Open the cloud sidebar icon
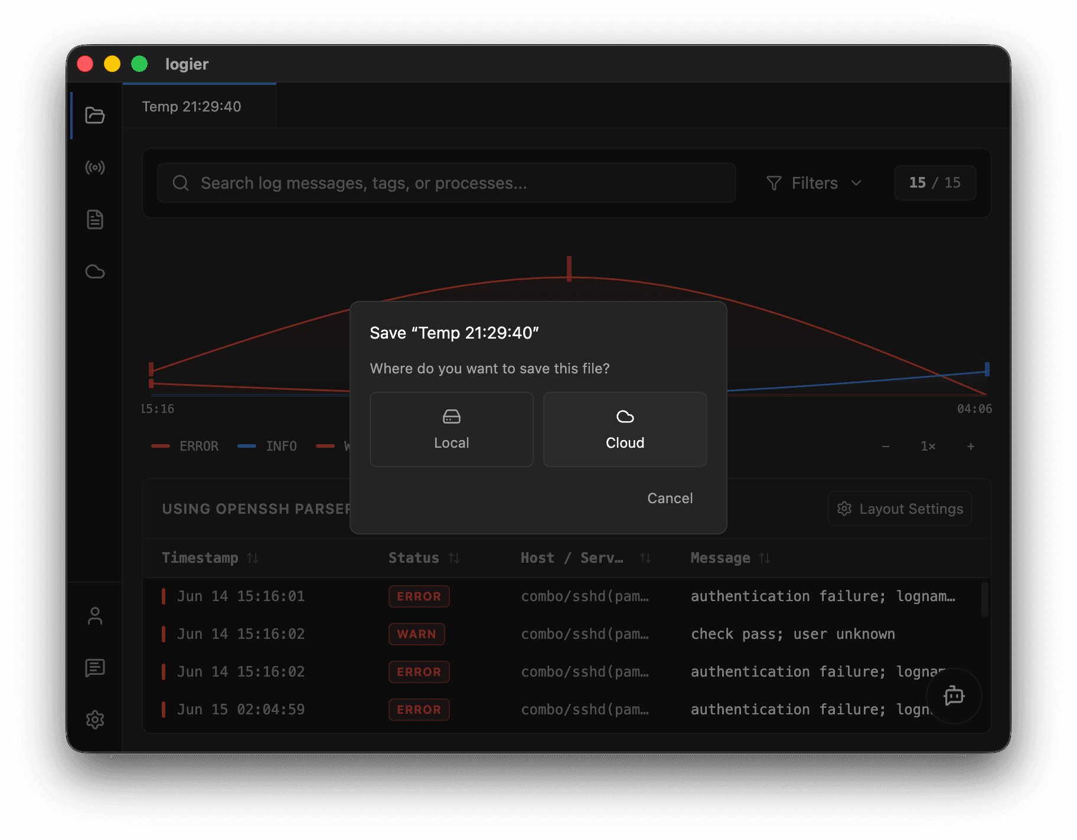Screen dimensions: 1077x840 [95, 271]
